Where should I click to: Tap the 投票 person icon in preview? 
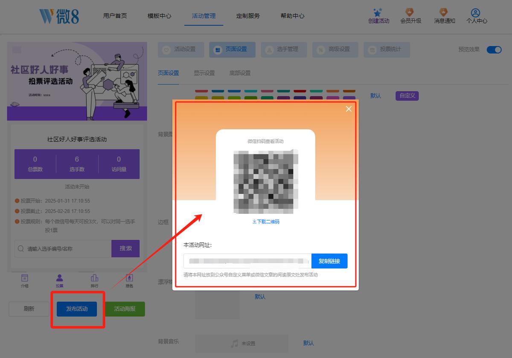coord(59,278)
